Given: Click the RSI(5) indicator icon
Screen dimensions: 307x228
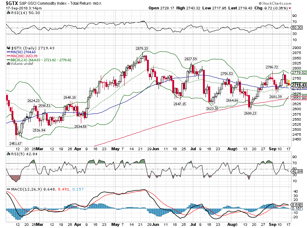Looking at the screenshot, I should tap(8, 154).
